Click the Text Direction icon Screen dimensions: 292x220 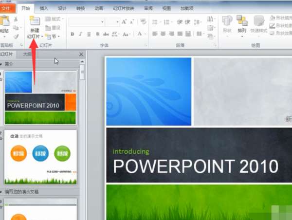pyautogui.click(x=210, y=19)
